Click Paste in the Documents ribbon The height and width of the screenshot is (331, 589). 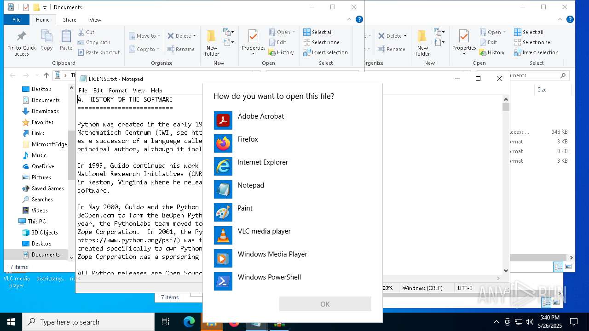[x=66, y=40]
